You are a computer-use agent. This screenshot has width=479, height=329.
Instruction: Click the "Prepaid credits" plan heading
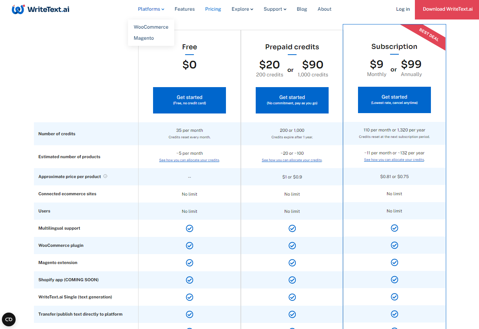(292, 47)
